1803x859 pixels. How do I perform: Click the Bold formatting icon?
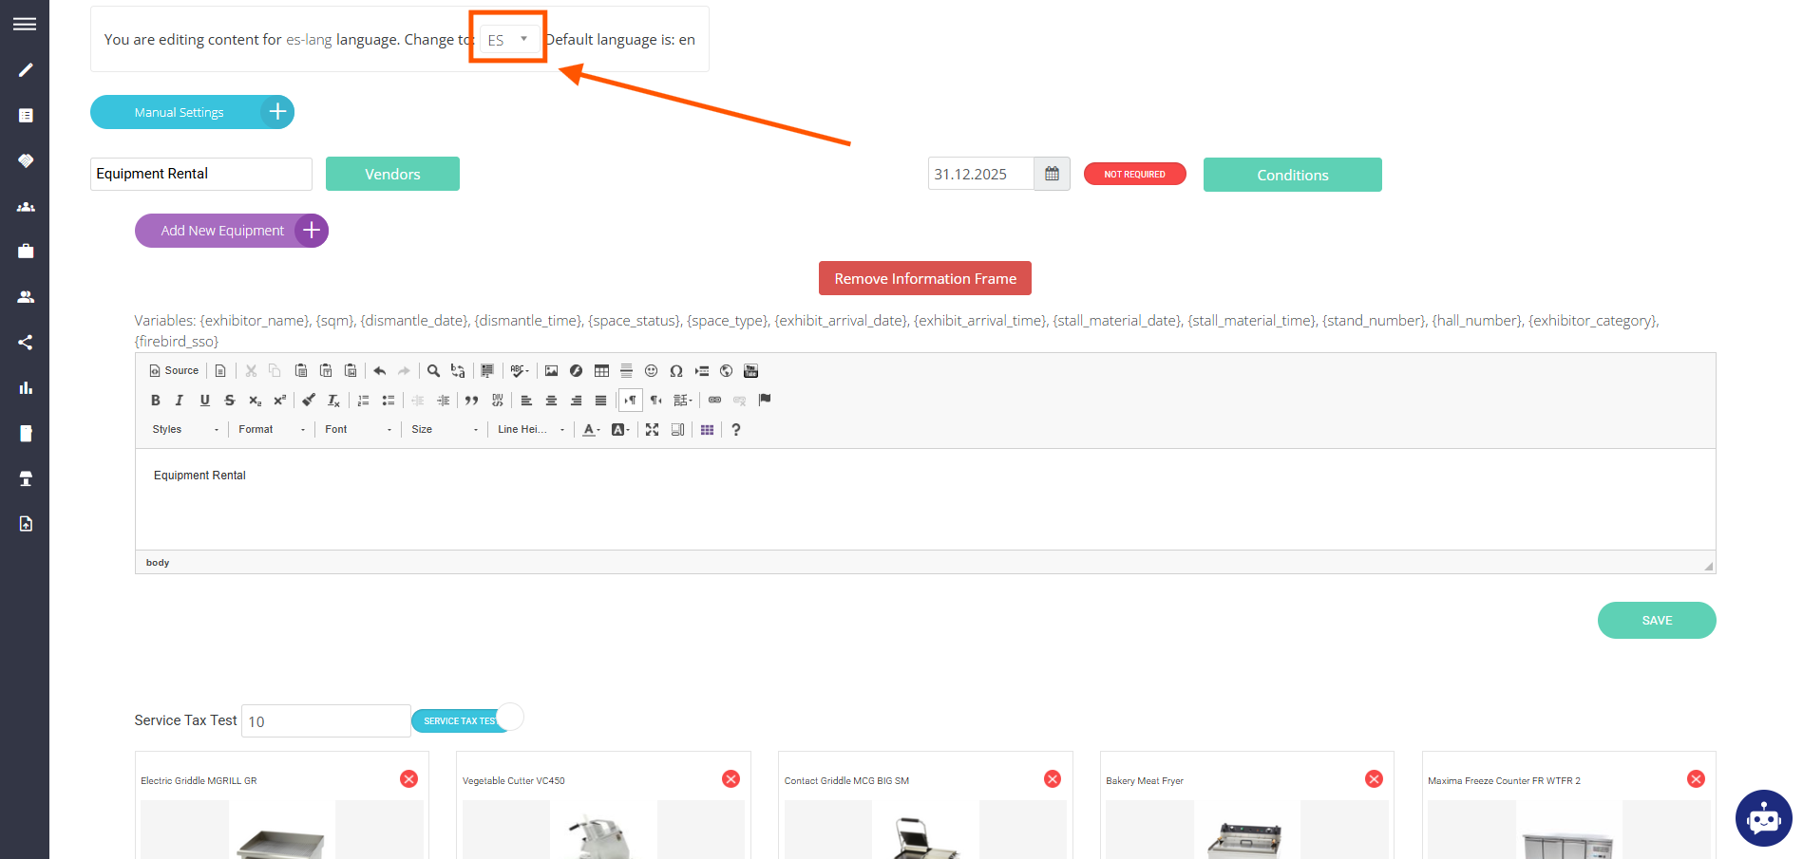(156, 401)
